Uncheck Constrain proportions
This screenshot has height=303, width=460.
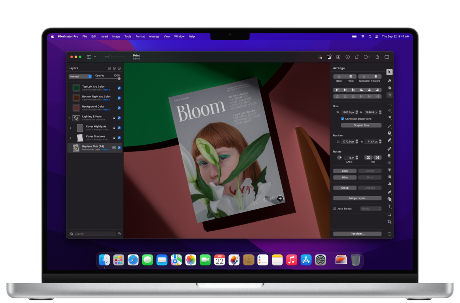[x=343, y=119]
